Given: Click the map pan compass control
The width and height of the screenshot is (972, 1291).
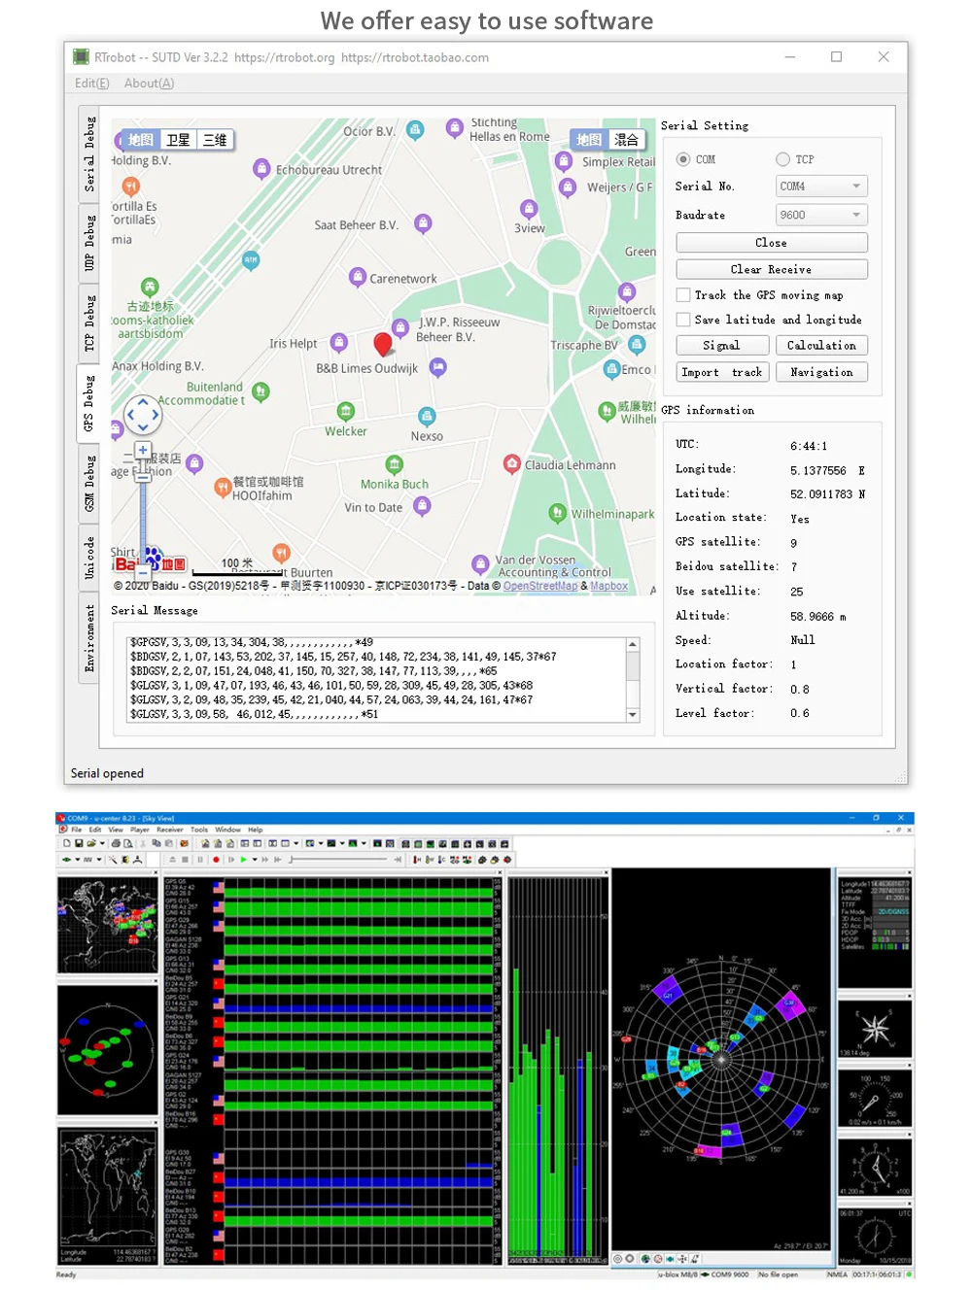Looking at the screenshot, I should 143,415.
